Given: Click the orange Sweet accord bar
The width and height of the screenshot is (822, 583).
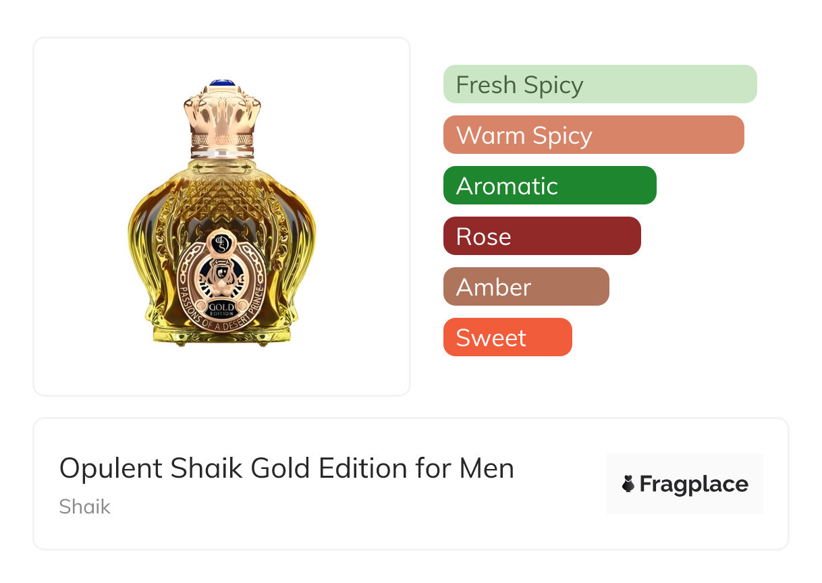Looking at the screenshot, I should coord(507,337).
